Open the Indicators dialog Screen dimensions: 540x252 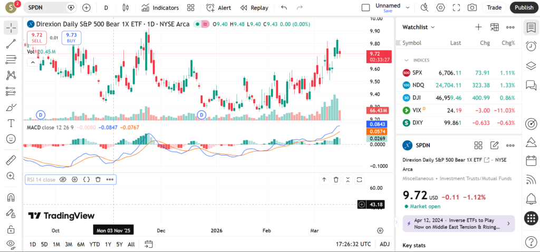coord(160,8)
